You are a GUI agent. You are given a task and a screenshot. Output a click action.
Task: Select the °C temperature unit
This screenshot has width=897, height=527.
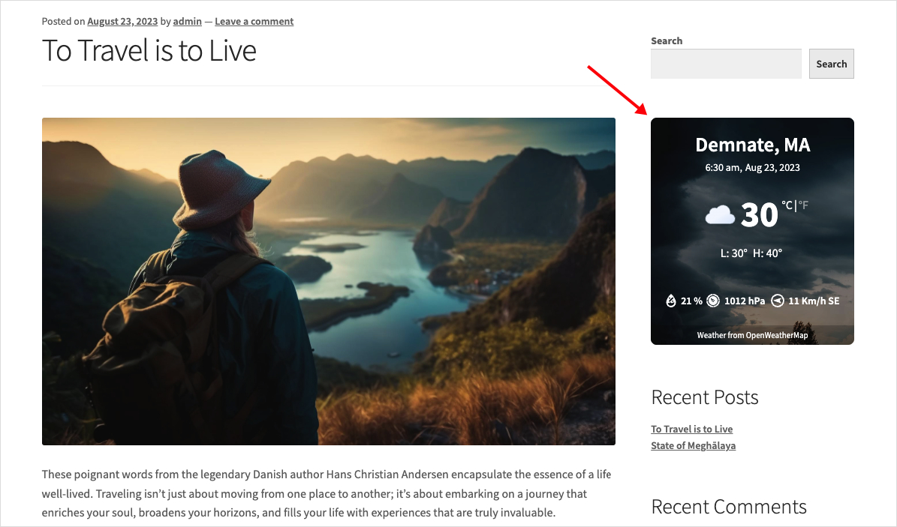coord(787,205)
